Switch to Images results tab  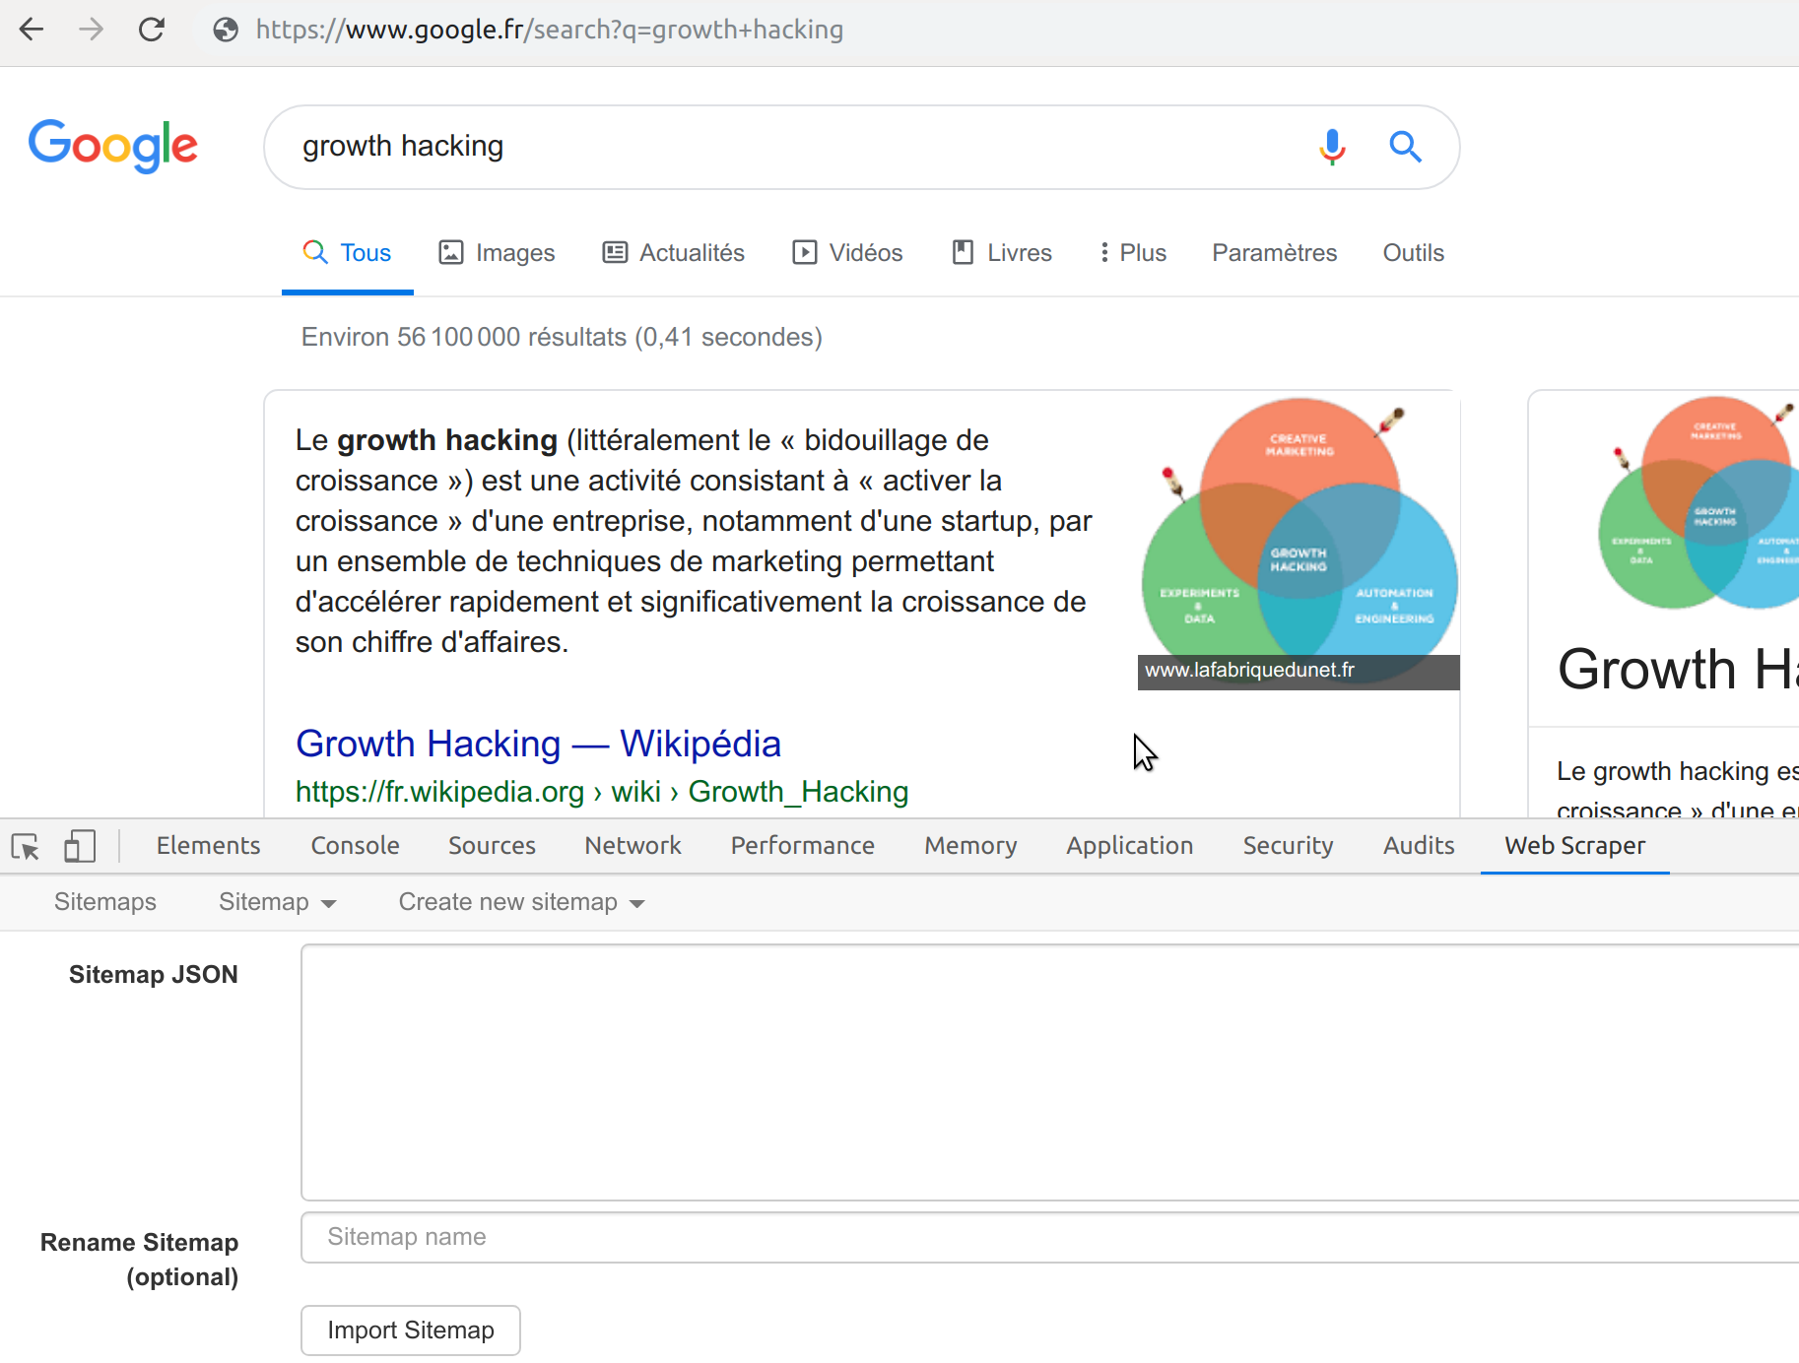click(x=497, y=253)
